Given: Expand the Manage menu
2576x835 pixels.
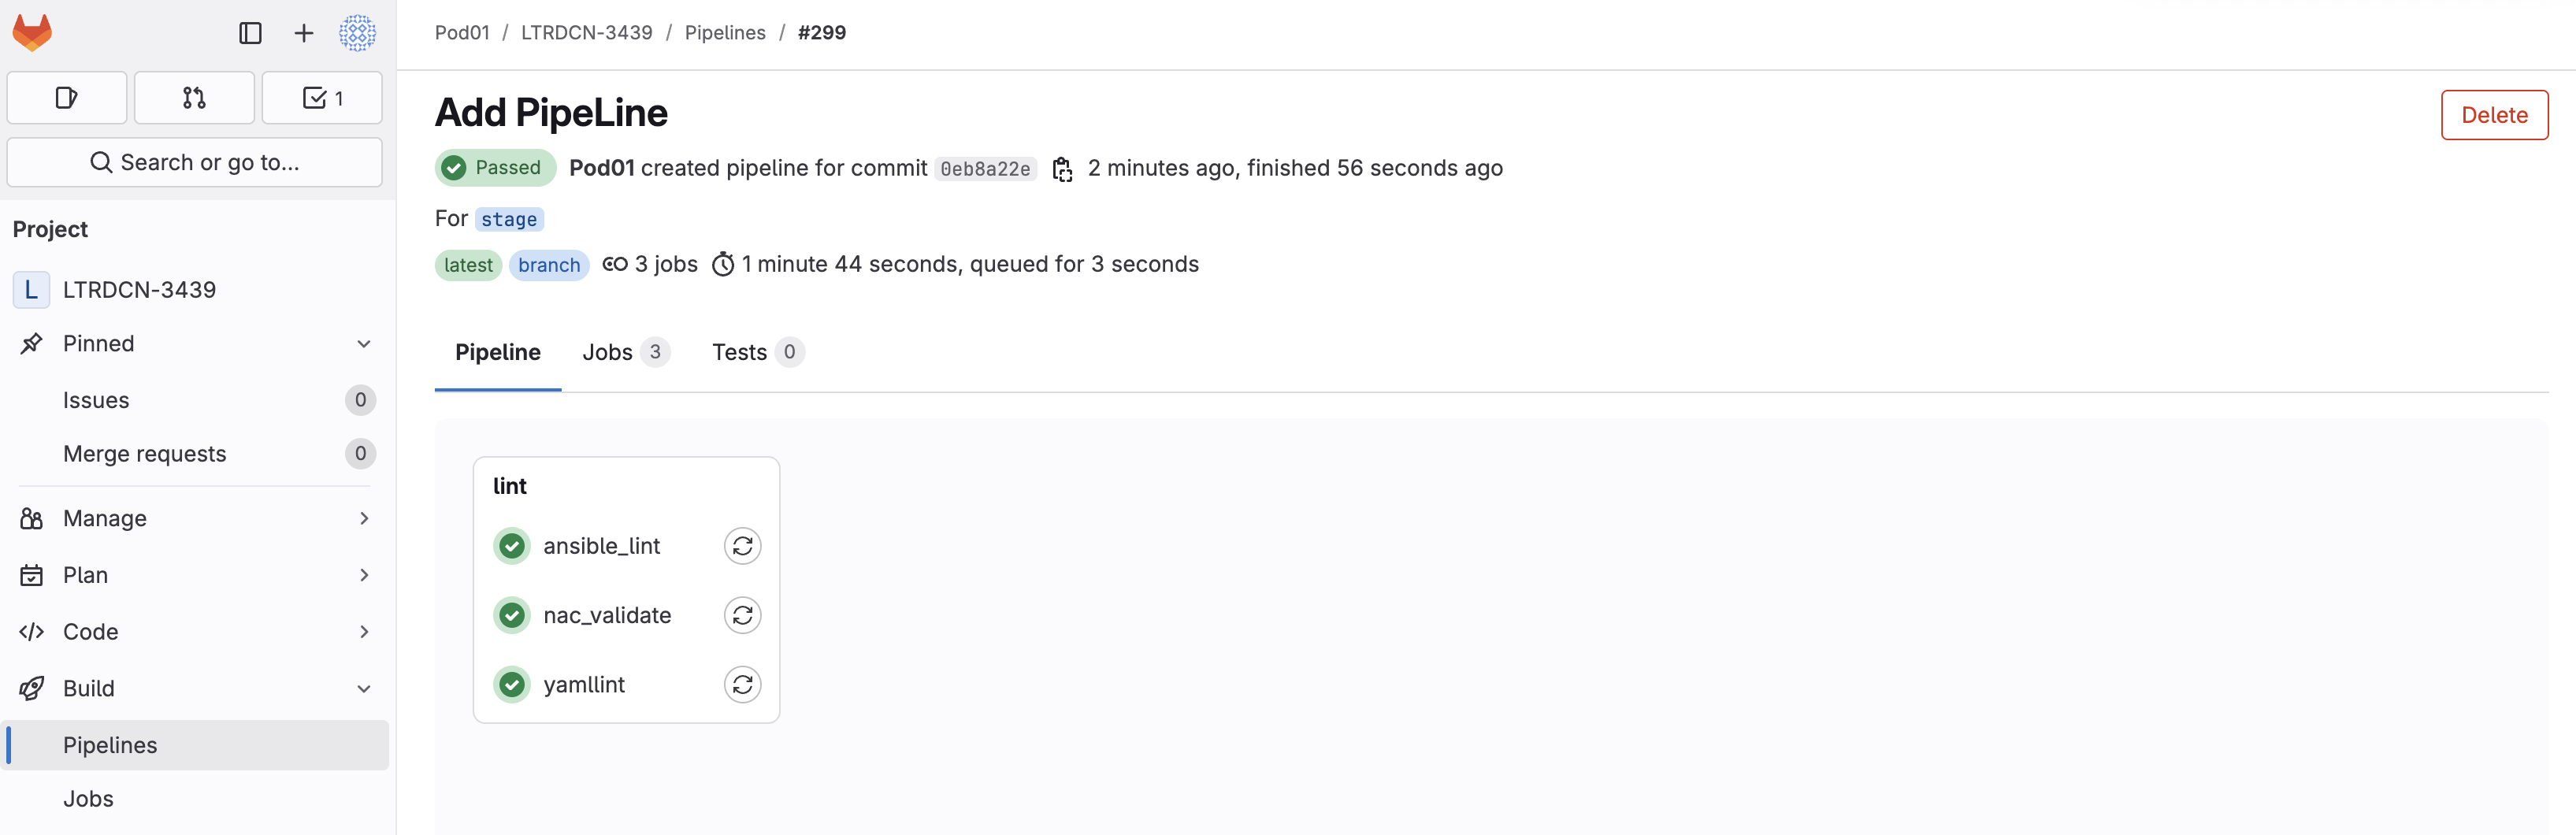Looking at the screenshot, I should tap(364, 518).
